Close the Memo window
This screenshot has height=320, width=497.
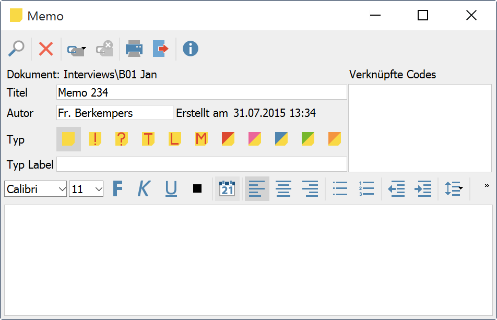pos(471,15)
